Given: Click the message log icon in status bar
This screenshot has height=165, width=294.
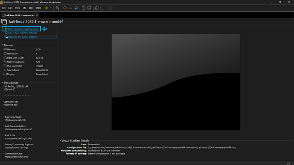Looking at the screenshot, I should (x=289, y=163).
